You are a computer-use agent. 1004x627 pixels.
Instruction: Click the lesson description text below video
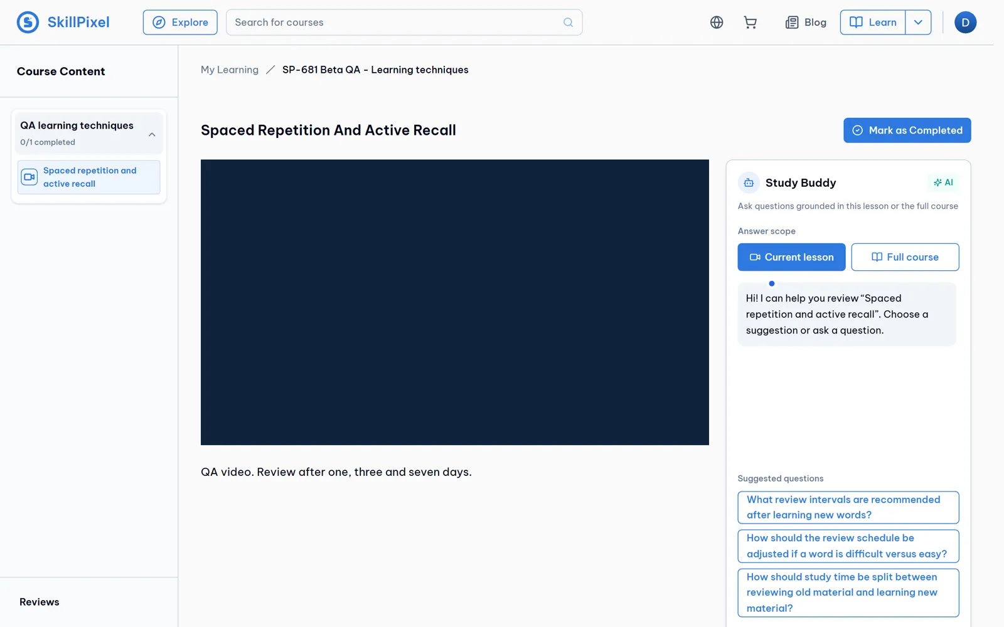click(x=336, y=472)
